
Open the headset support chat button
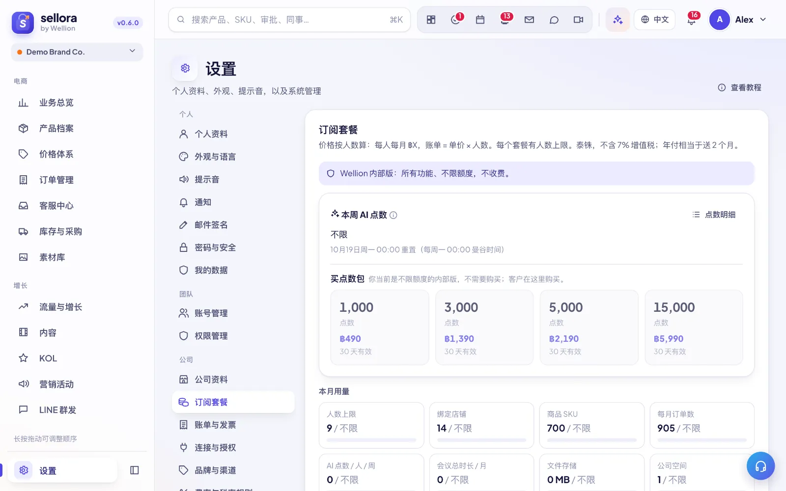[760, 466]
